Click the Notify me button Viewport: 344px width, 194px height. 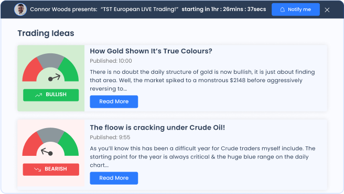point(296,9)
